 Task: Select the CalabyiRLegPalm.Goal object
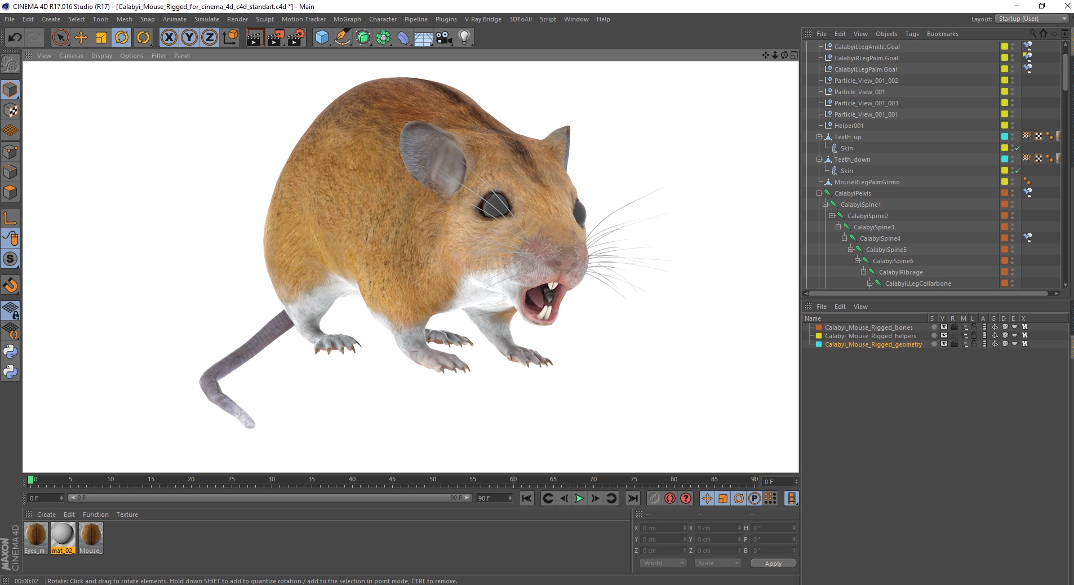point(866,58)
